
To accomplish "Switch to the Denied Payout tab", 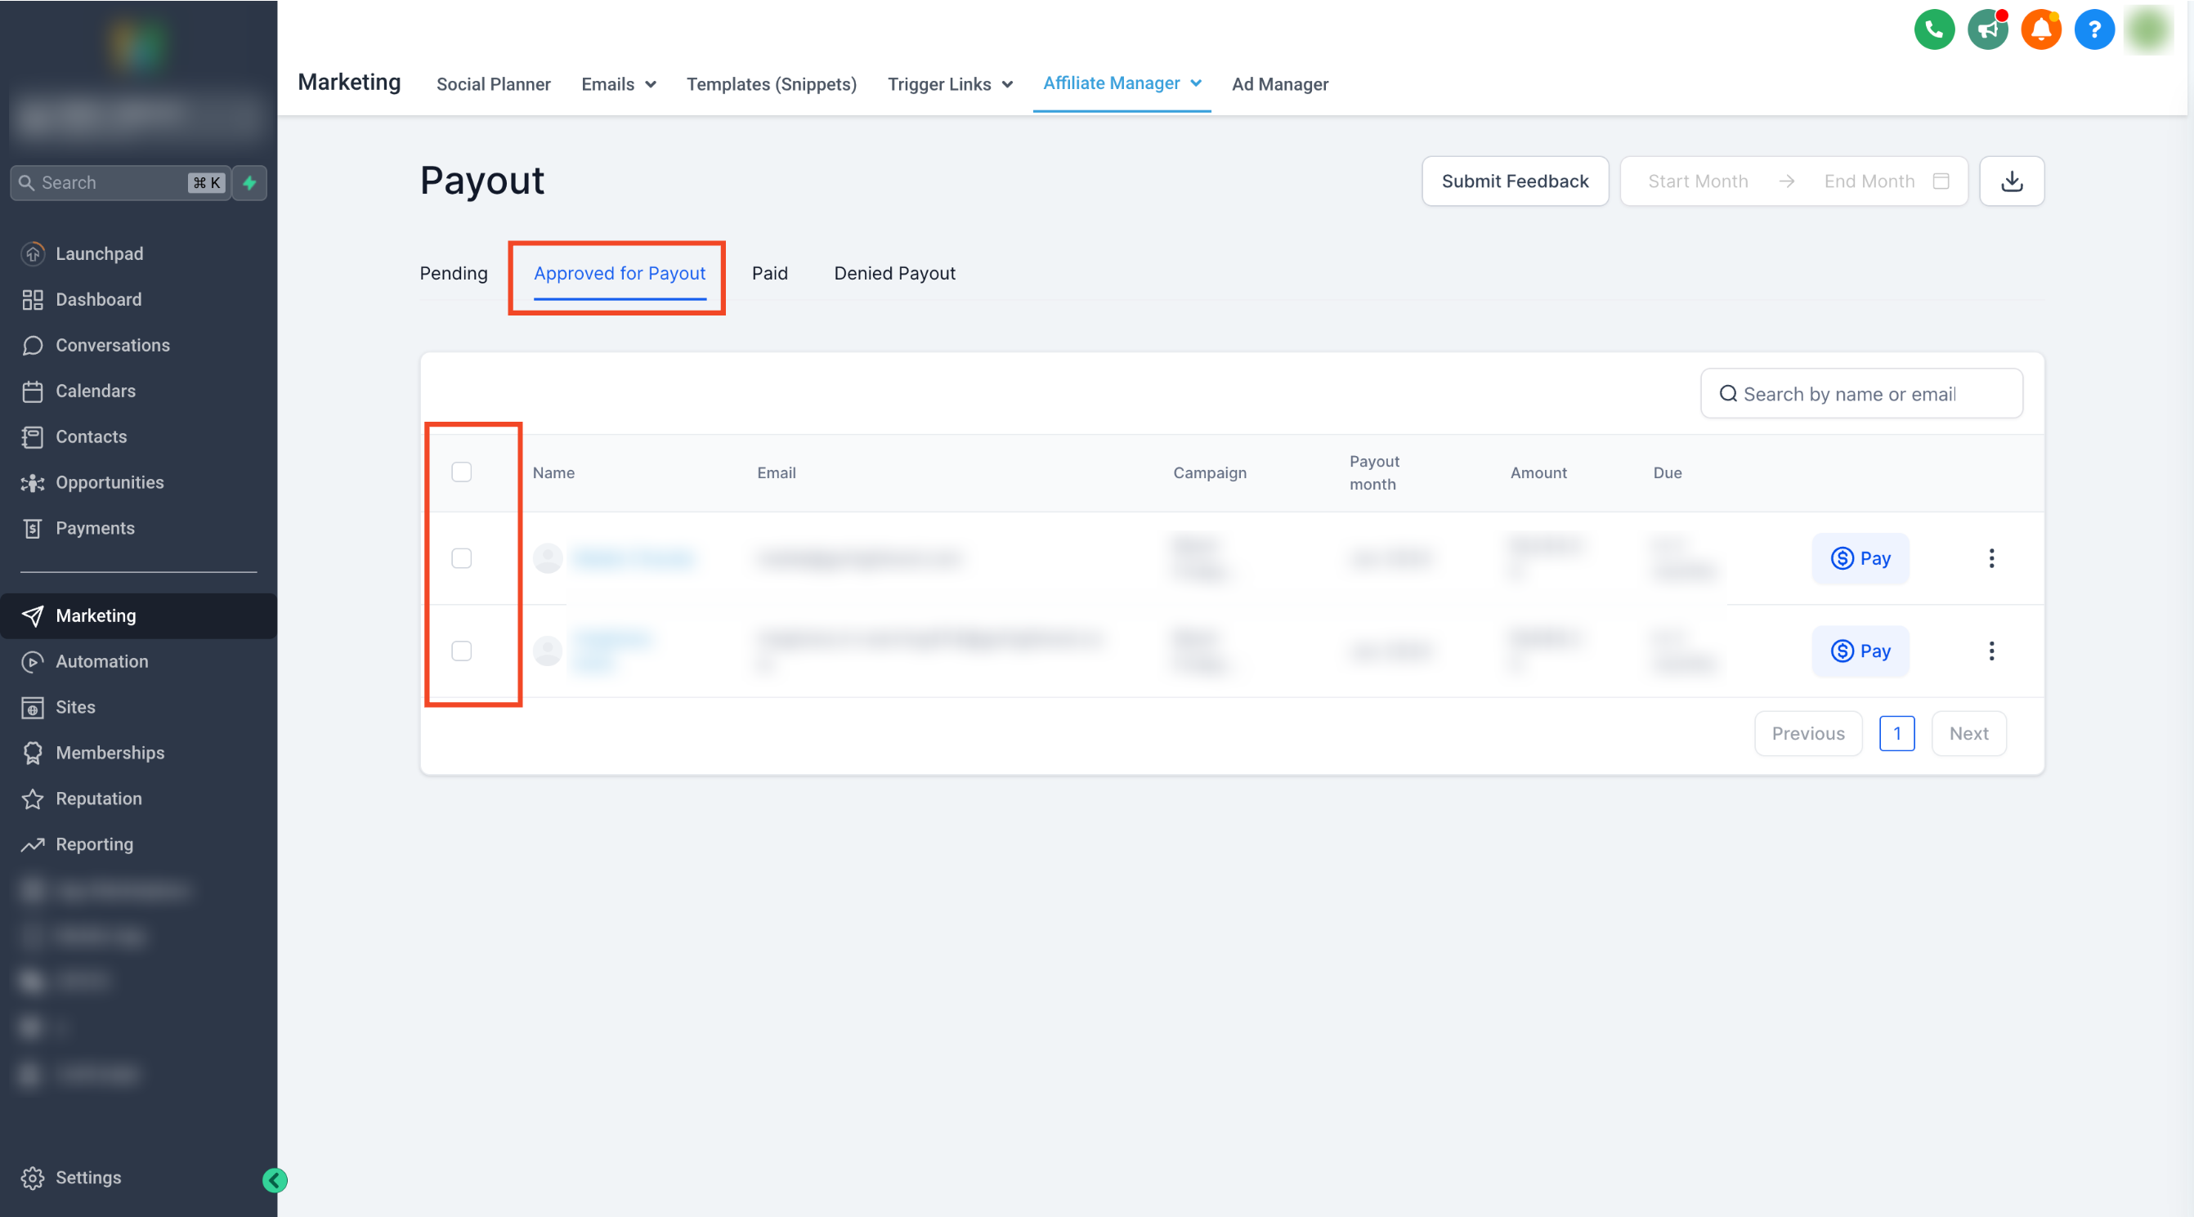I will tap(894, 273).
